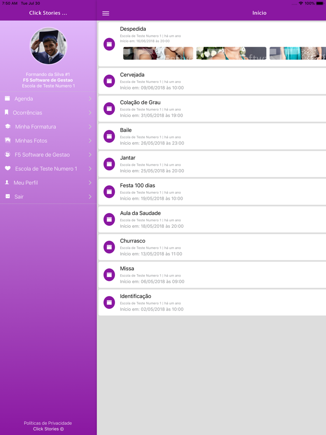Click the Despedida event calendar icon
This screenshot has height=435, width=326.
(109, 44)
